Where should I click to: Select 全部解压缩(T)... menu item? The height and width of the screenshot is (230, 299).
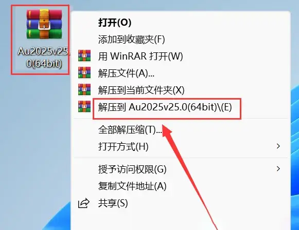point(181,130)
